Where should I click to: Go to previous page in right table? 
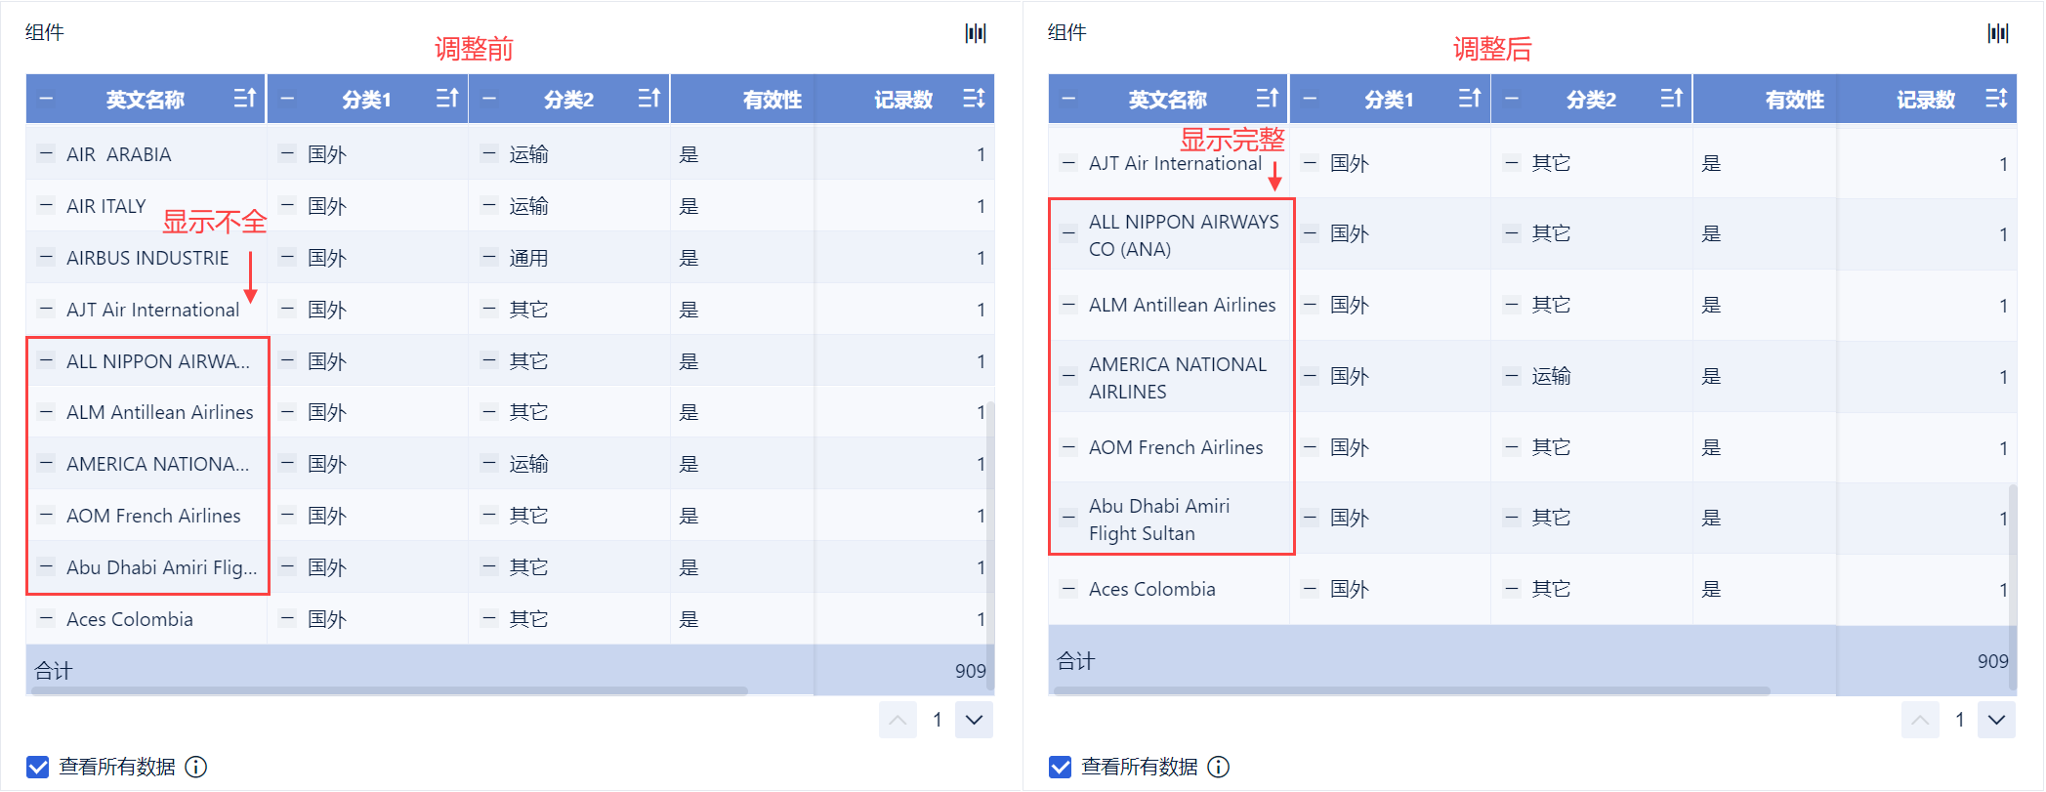tap(1920, 720)
